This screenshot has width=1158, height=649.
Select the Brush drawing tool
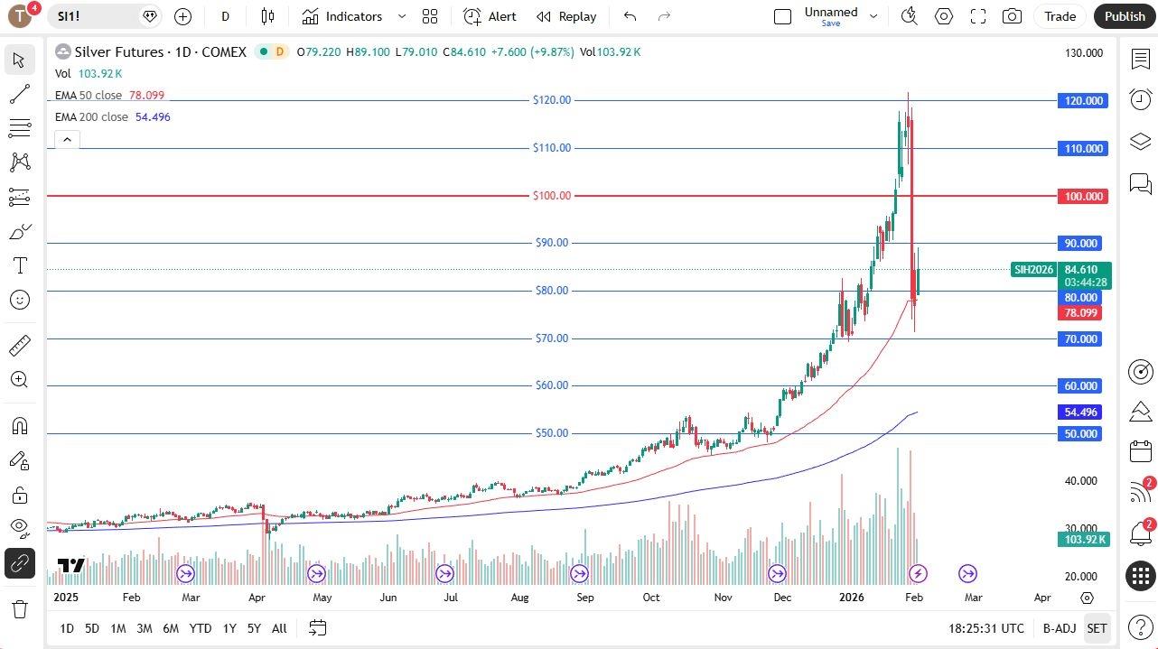pos(20,231)
